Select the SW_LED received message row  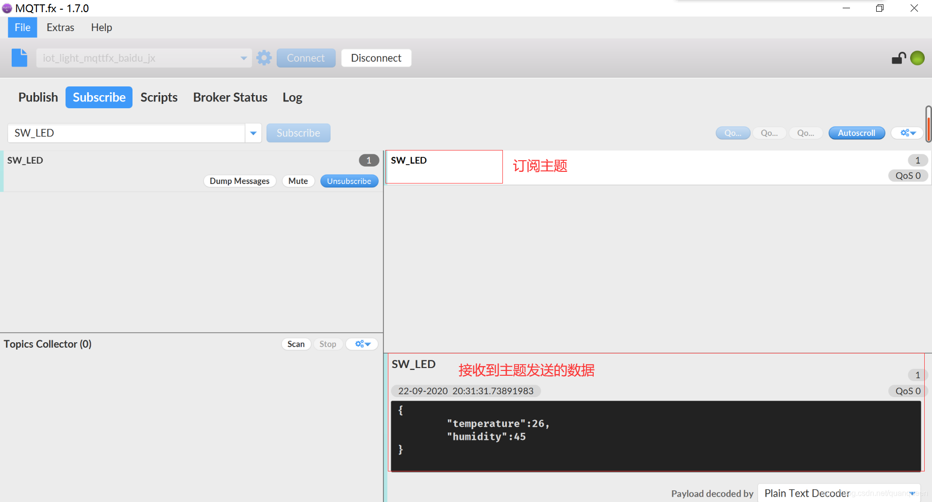658,167
